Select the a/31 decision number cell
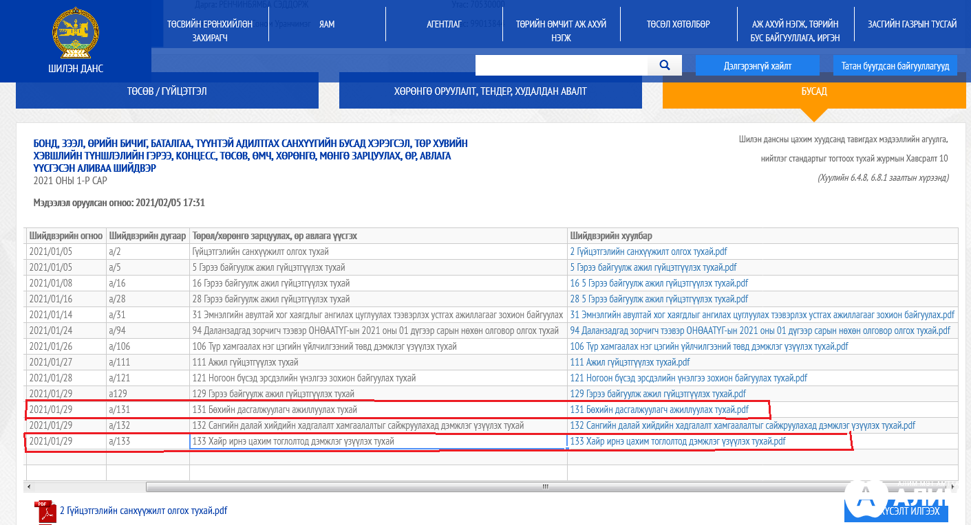Image resolution: width=971 pixels, height=525 pixels. 148,315
